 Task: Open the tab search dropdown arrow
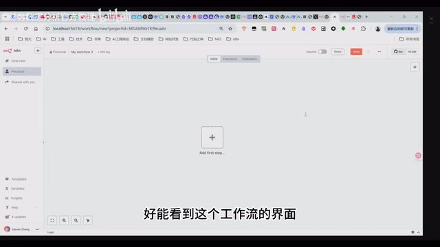tap(5, 16)
